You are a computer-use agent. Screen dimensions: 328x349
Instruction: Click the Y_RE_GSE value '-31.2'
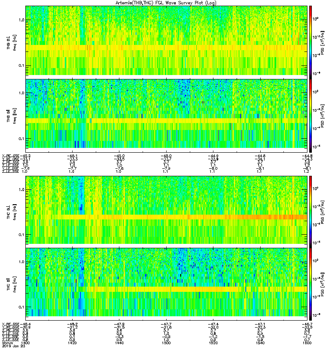[72, 328]
